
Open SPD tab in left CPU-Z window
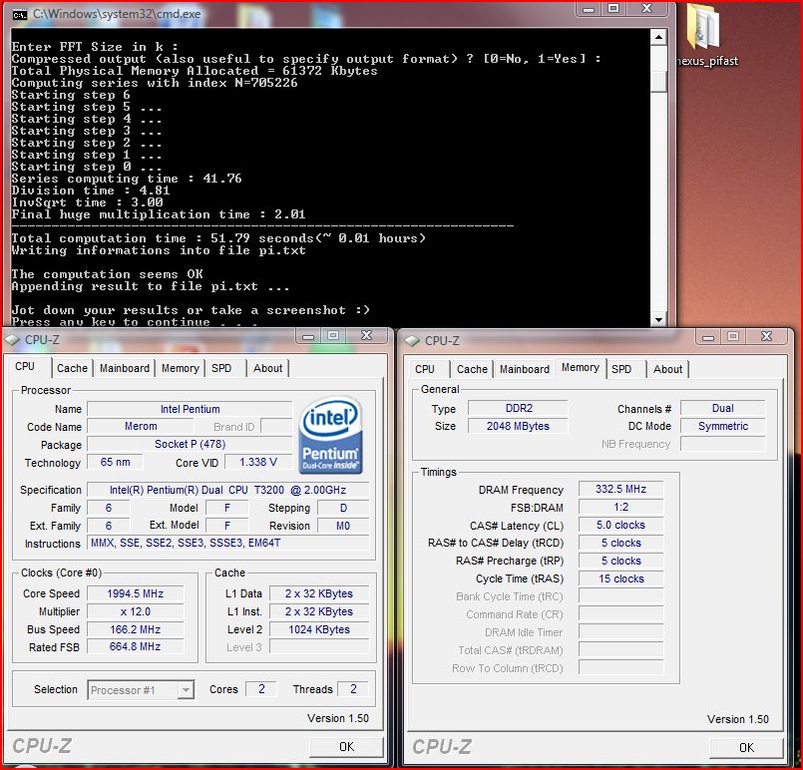pyautogui.click(x=221, y=368)
